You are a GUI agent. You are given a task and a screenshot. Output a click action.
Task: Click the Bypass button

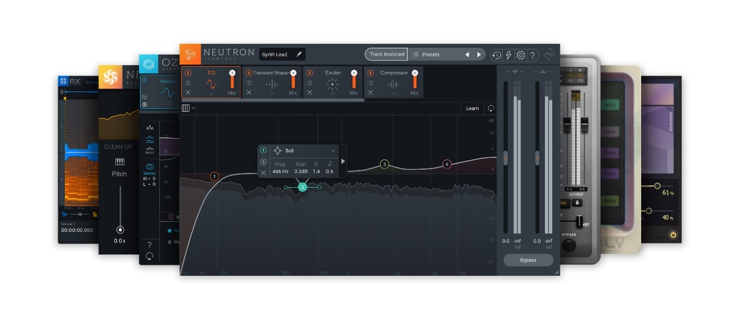pos(528,260)
